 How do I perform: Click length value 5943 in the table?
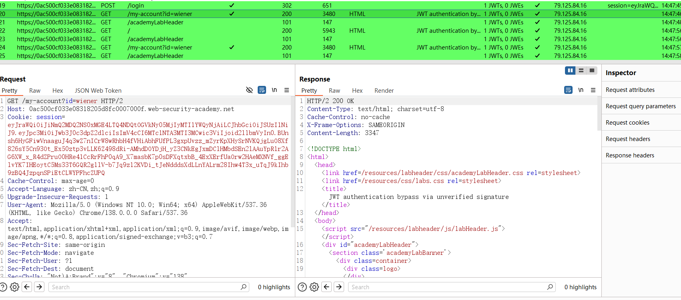pyautogui.click(x=329, y=31)
